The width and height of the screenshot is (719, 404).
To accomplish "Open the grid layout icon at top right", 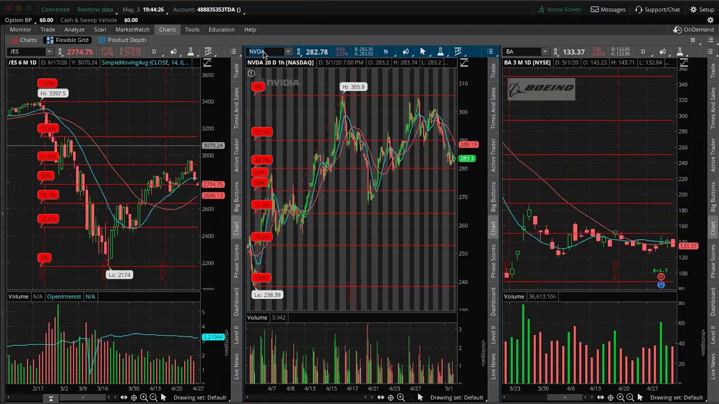I will click(693, 40).
